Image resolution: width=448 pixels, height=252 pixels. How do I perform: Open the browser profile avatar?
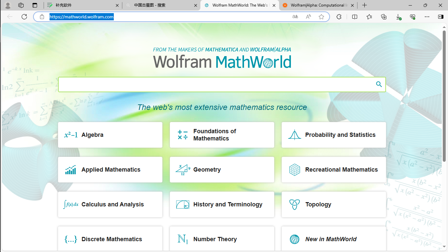(8, 5)
